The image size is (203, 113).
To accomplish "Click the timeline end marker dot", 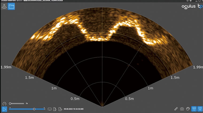I will 44,108.
